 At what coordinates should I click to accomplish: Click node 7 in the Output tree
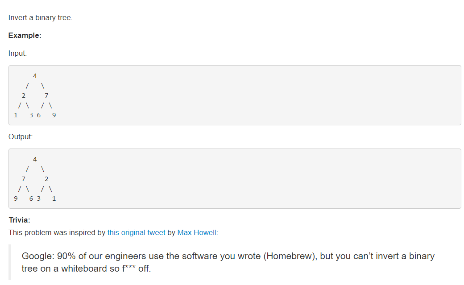23,179
